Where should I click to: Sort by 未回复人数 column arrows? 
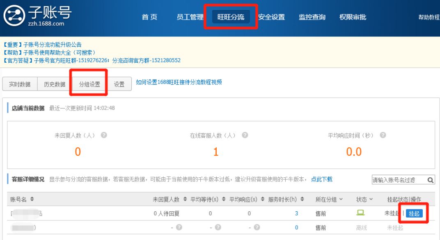[x=185, y=199]
